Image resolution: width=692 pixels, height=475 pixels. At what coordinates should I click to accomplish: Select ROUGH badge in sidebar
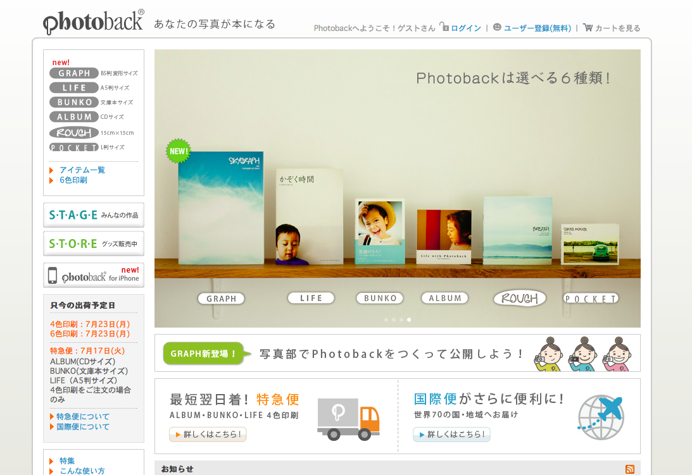[x=74, y=133]
